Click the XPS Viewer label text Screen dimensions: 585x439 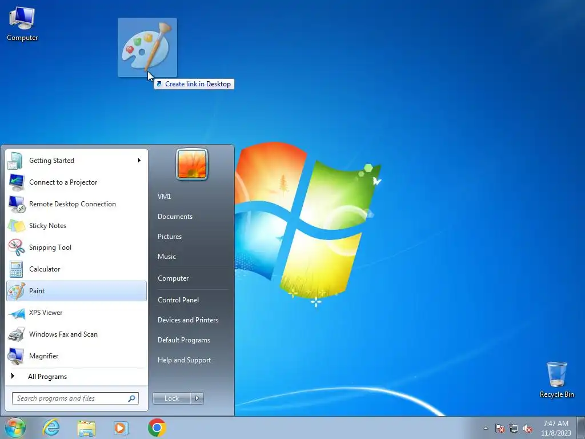click(x=46, y=313)
